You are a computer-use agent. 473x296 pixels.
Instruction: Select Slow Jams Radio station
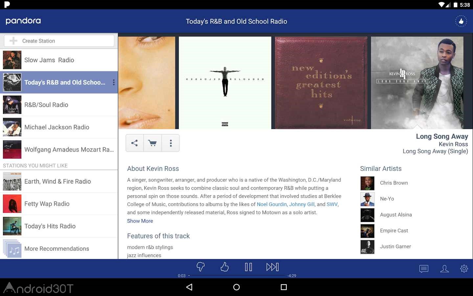[x=59, y=60]
